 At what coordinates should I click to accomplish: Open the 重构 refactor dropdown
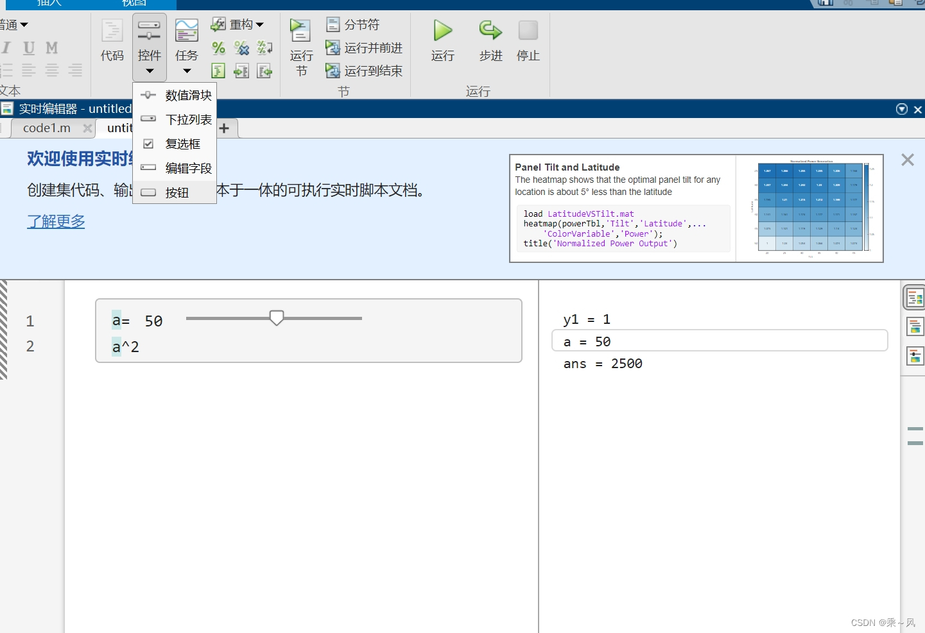(245, 24)
